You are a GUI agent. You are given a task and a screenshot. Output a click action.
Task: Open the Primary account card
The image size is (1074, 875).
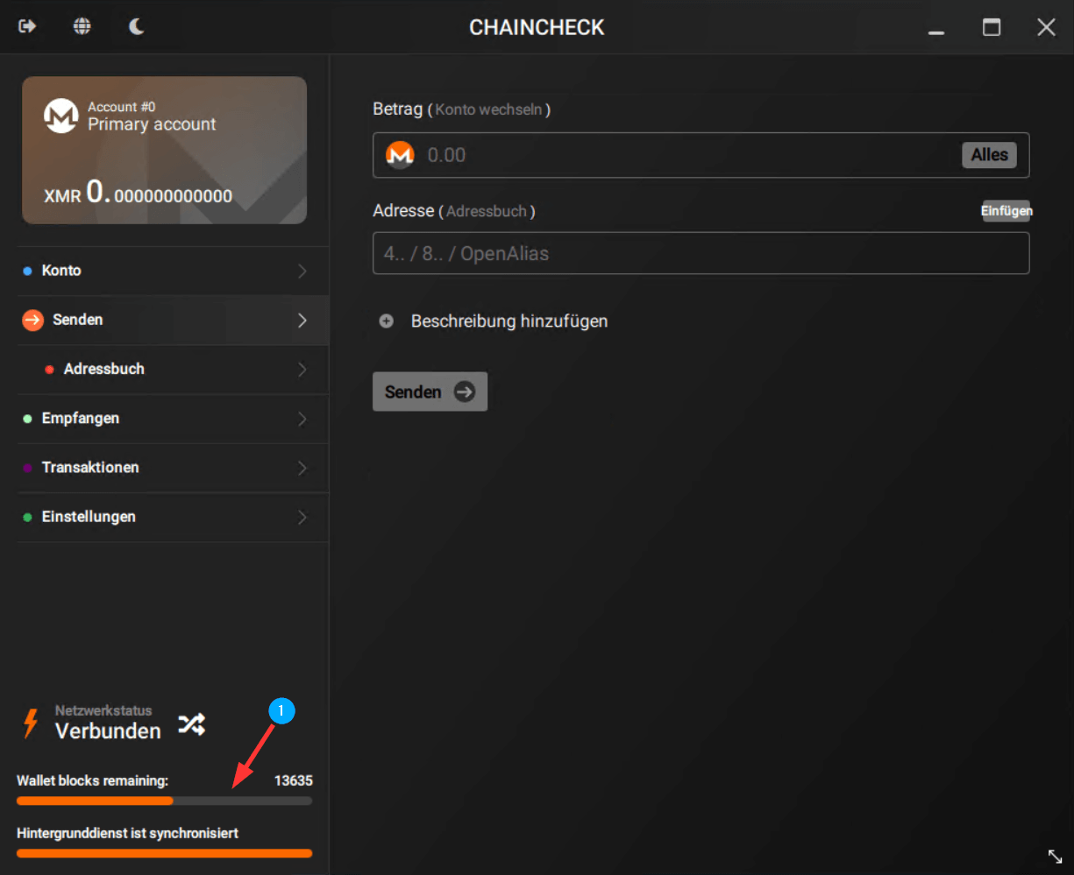coord(164,150)
